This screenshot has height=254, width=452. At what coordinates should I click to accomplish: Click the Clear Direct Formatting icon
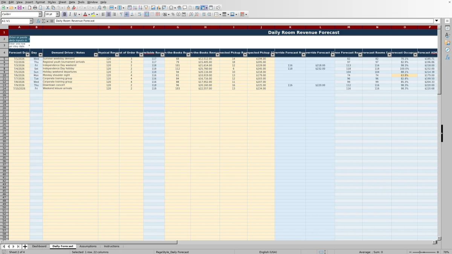point(74,8)
